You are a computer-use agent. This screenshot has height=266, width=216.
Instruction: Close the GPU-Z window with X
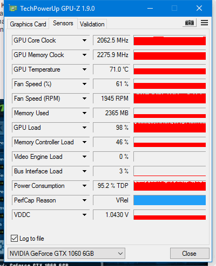[199, 8]
